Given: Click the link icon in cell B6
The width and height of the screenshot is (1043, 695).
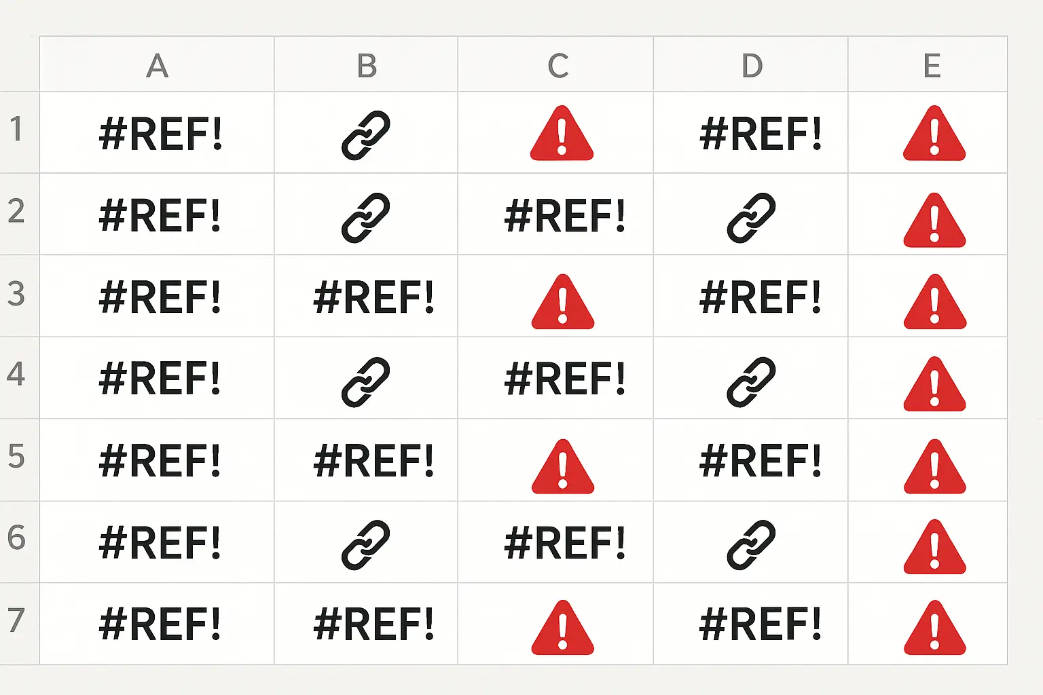Looking at the screenshot, I should click(365, 544).
